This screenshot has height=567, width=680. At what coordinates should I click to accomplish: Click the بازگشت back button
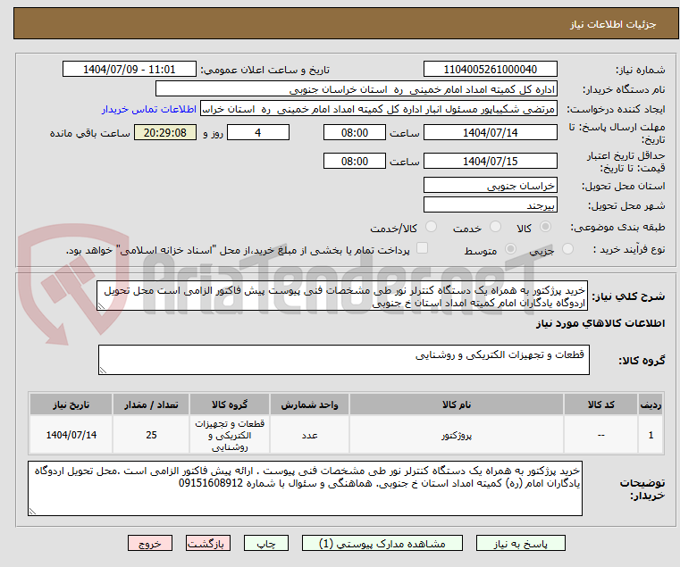click(208, 543)
